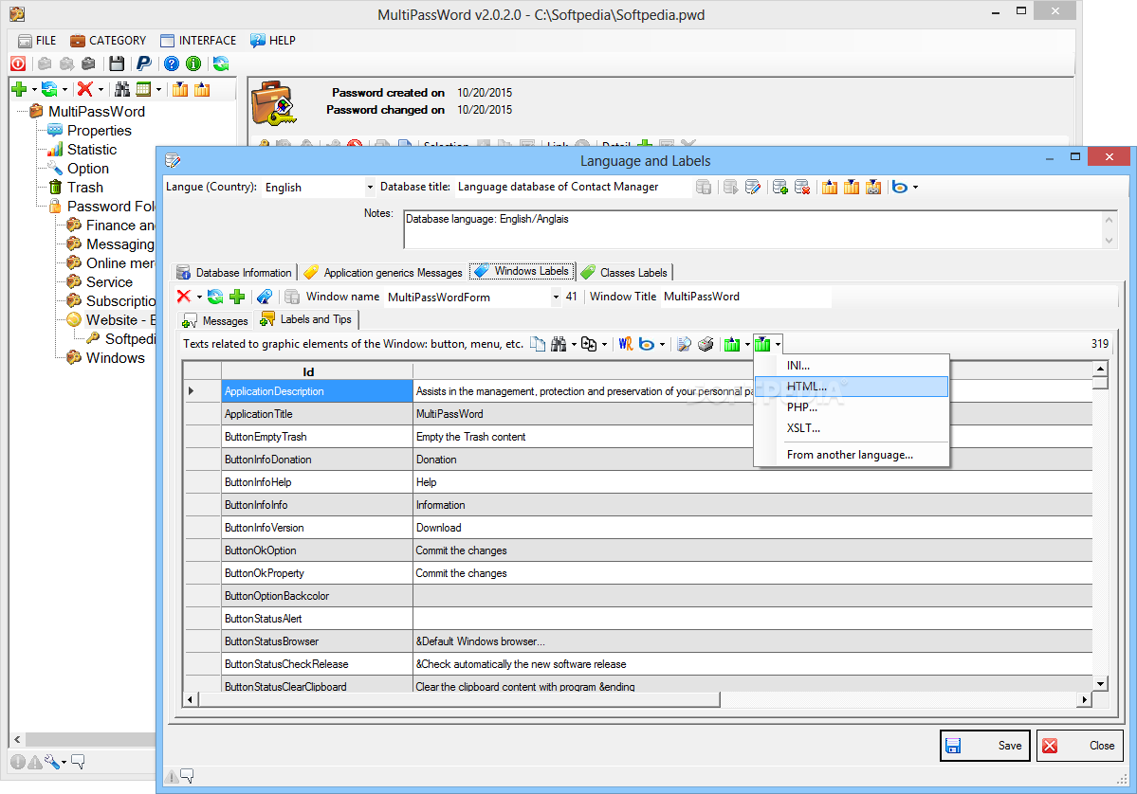
Task: Open dropdown arrow next to green plus above tree
Action: point(34,90)
